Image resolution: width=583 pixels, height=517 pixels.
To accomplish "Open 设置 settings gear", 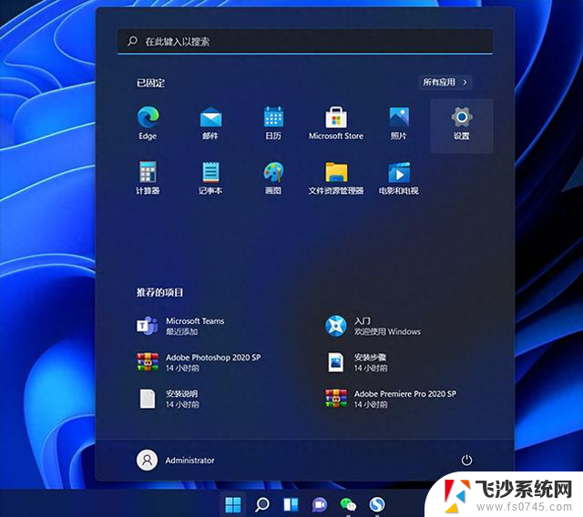I will point(462,126).
